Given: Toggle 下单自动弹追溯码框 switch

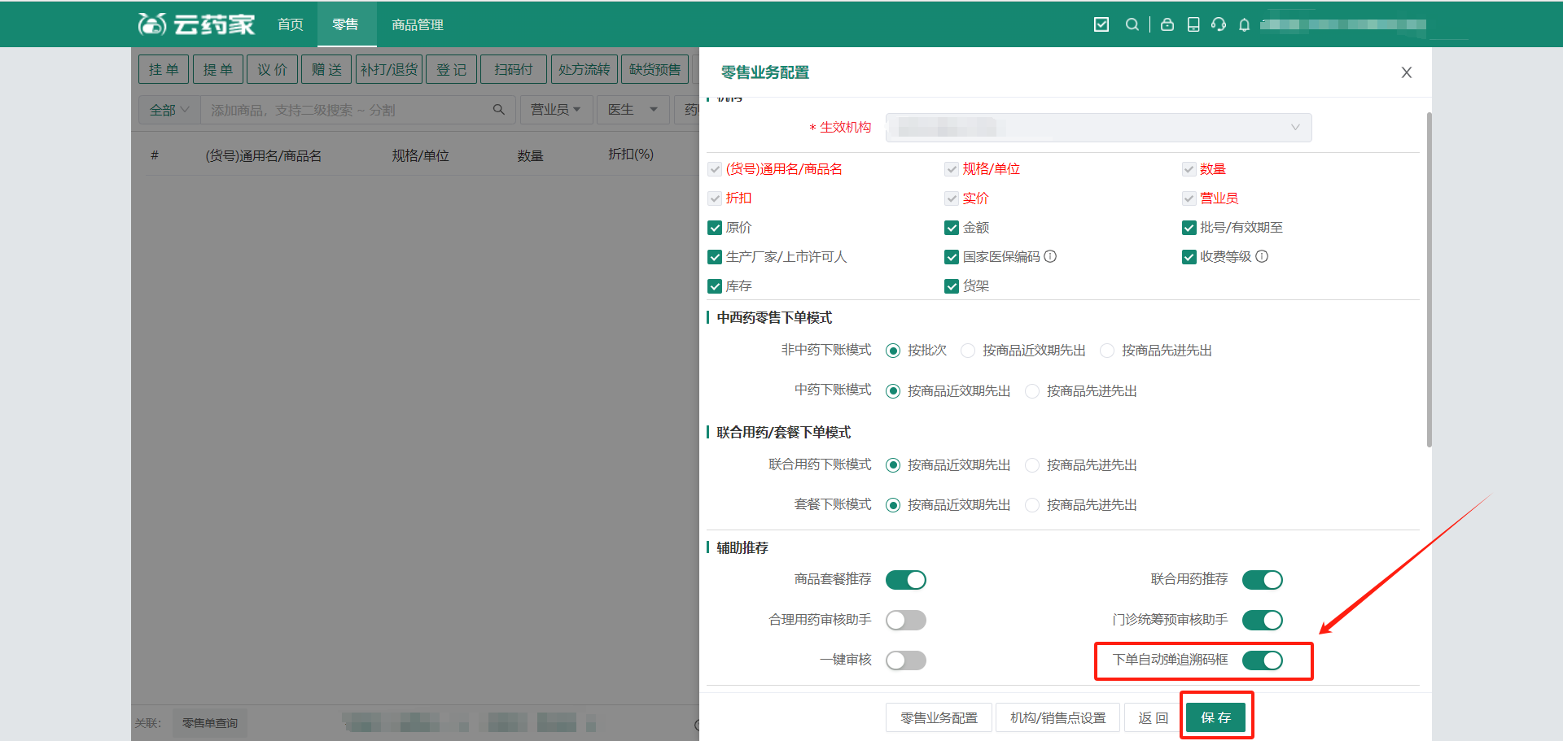Looking at the screenshot, I should pos(1263,660).
